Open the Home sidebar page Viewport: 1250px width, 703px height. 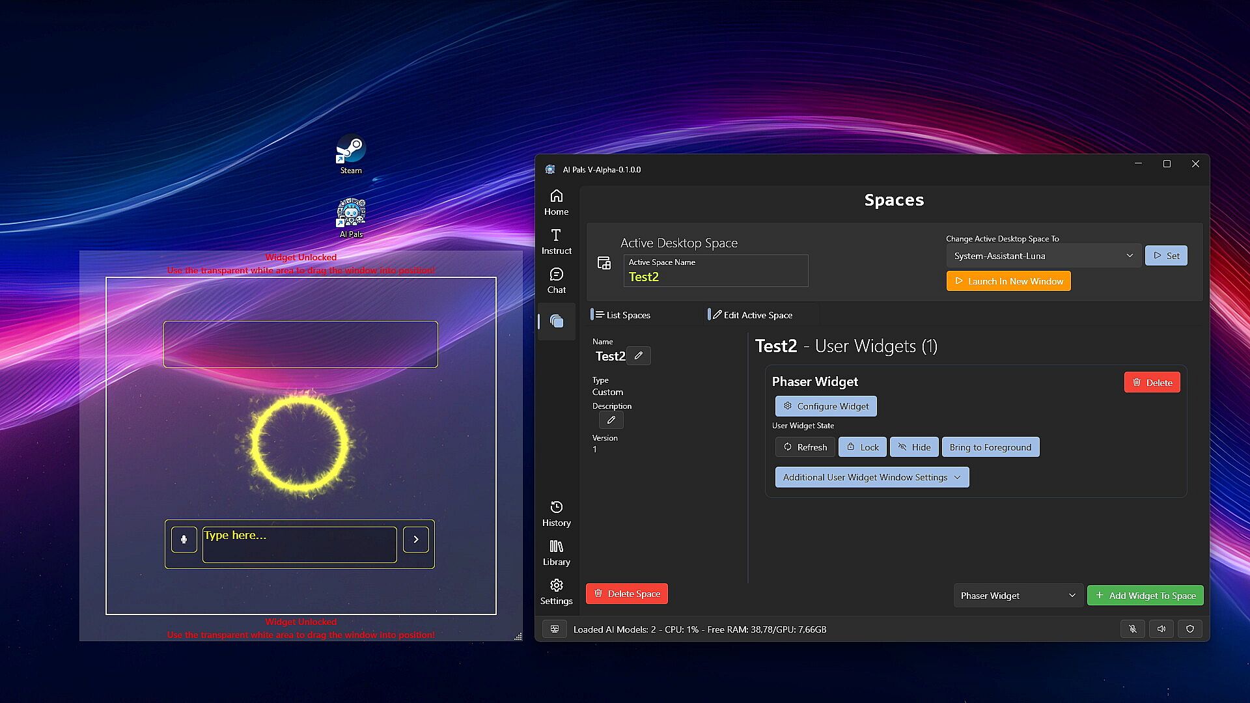point(556,202)
